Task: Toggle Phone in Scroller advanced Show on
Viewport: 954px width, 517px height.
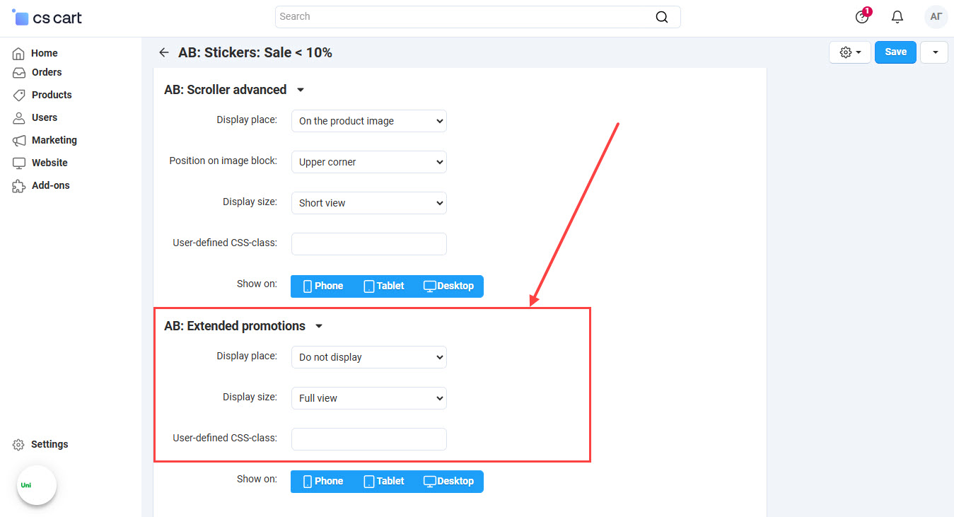Action: (323, 286)
